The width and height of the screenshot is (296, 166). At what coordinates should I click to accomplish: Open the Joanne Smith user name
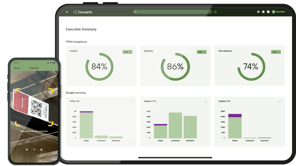[x=280, y=12]
